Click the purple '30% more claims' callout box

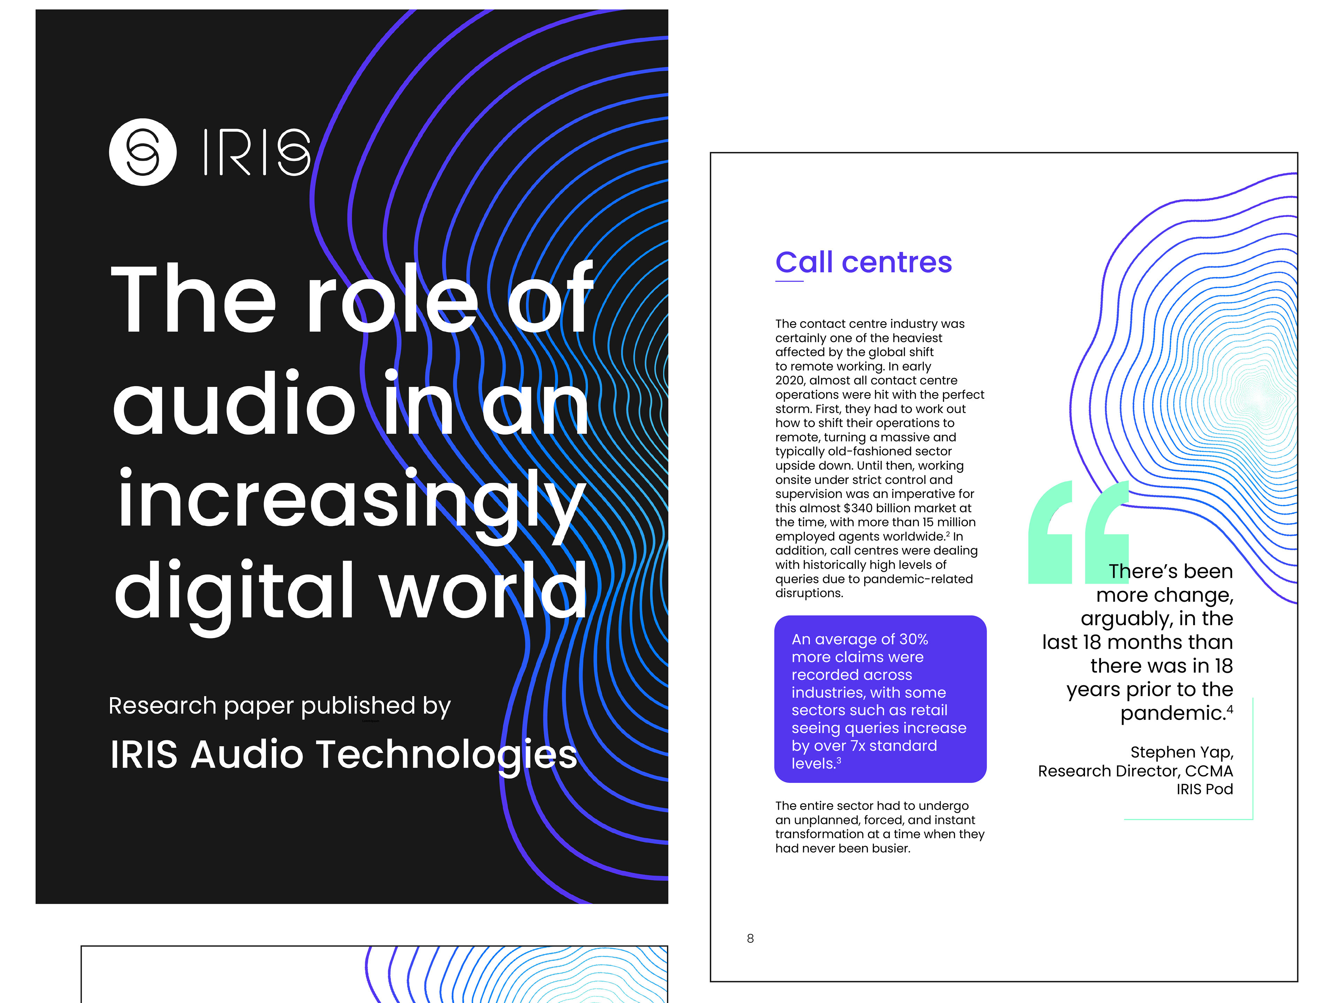coord(880,700)
